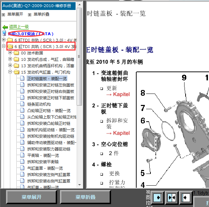The image size is (209, 207).
Task: Open 拆卸和安装控制机构驱动链 page
Action: (x=51, y=136)
